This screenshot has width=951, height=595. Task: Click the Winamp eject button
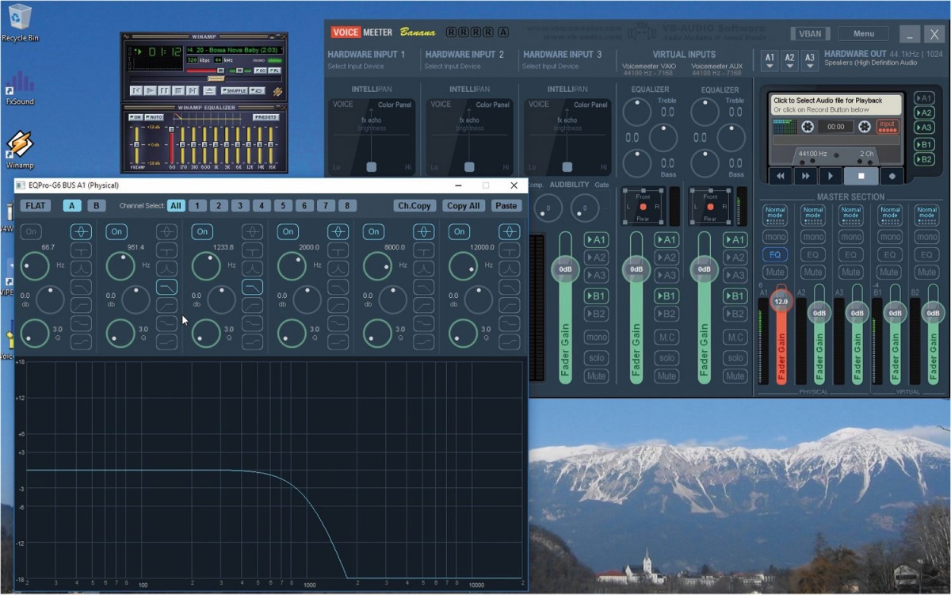coord(209,91)
